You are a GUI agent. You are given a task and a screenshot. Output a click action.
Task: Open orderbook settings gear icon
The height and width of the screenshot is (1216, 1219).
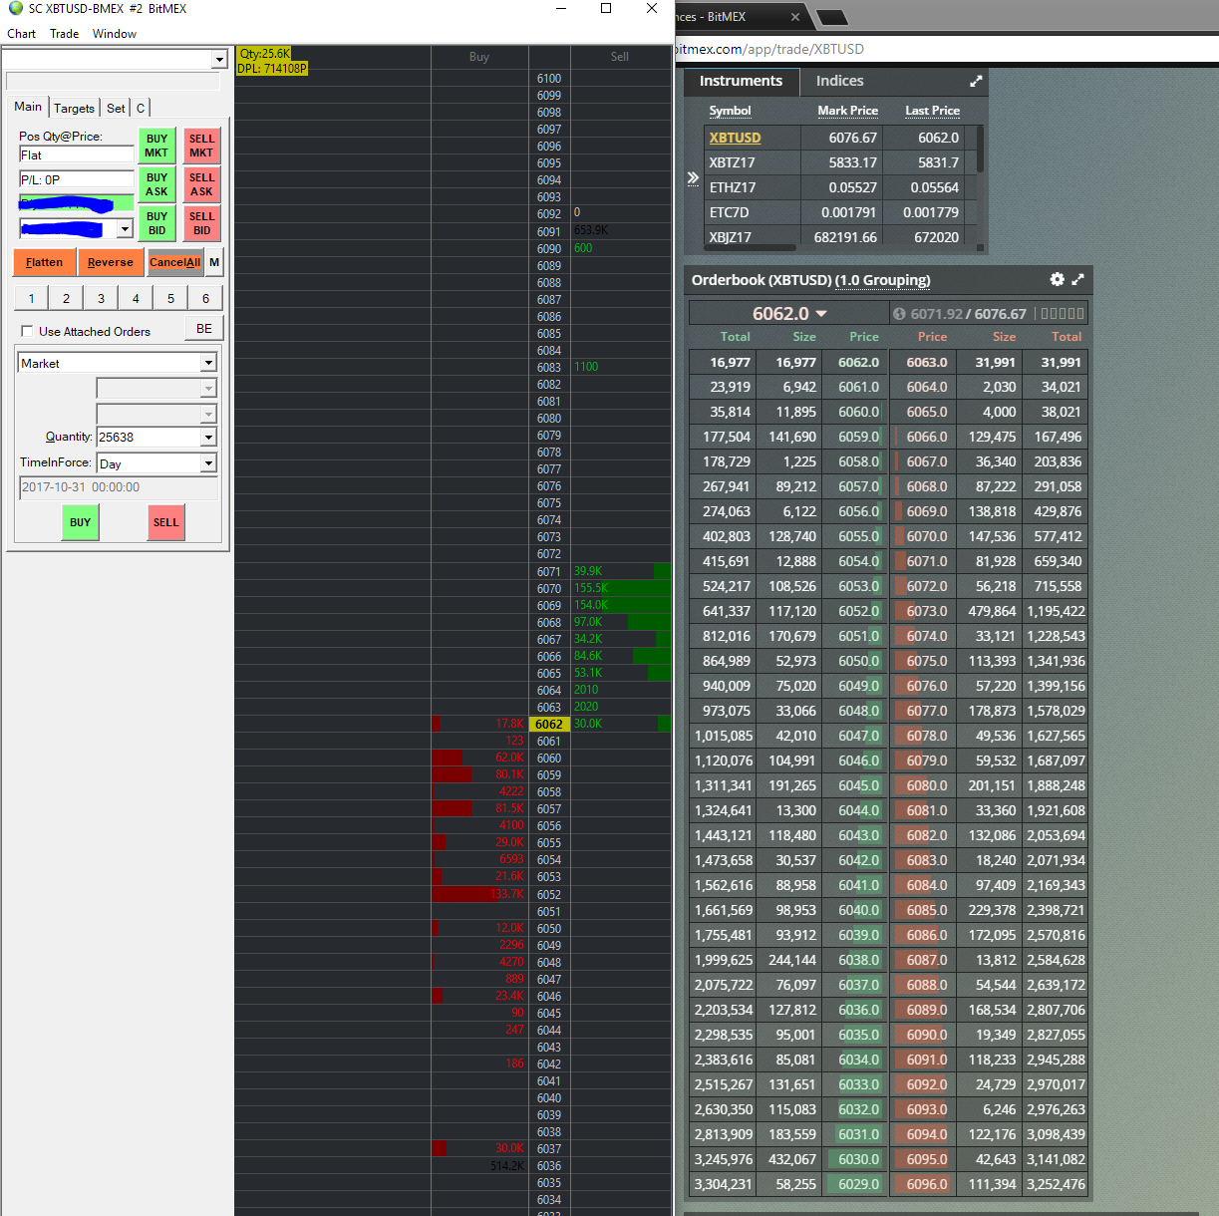(x=1057, y=280)
